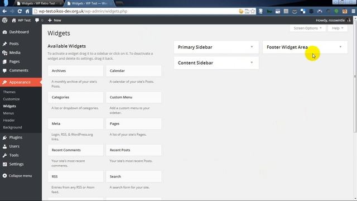This screenshot has height=201, width=357.
Task: Open the WordPress logo menu
Action: pyautogui.click(x=5, y=20)
